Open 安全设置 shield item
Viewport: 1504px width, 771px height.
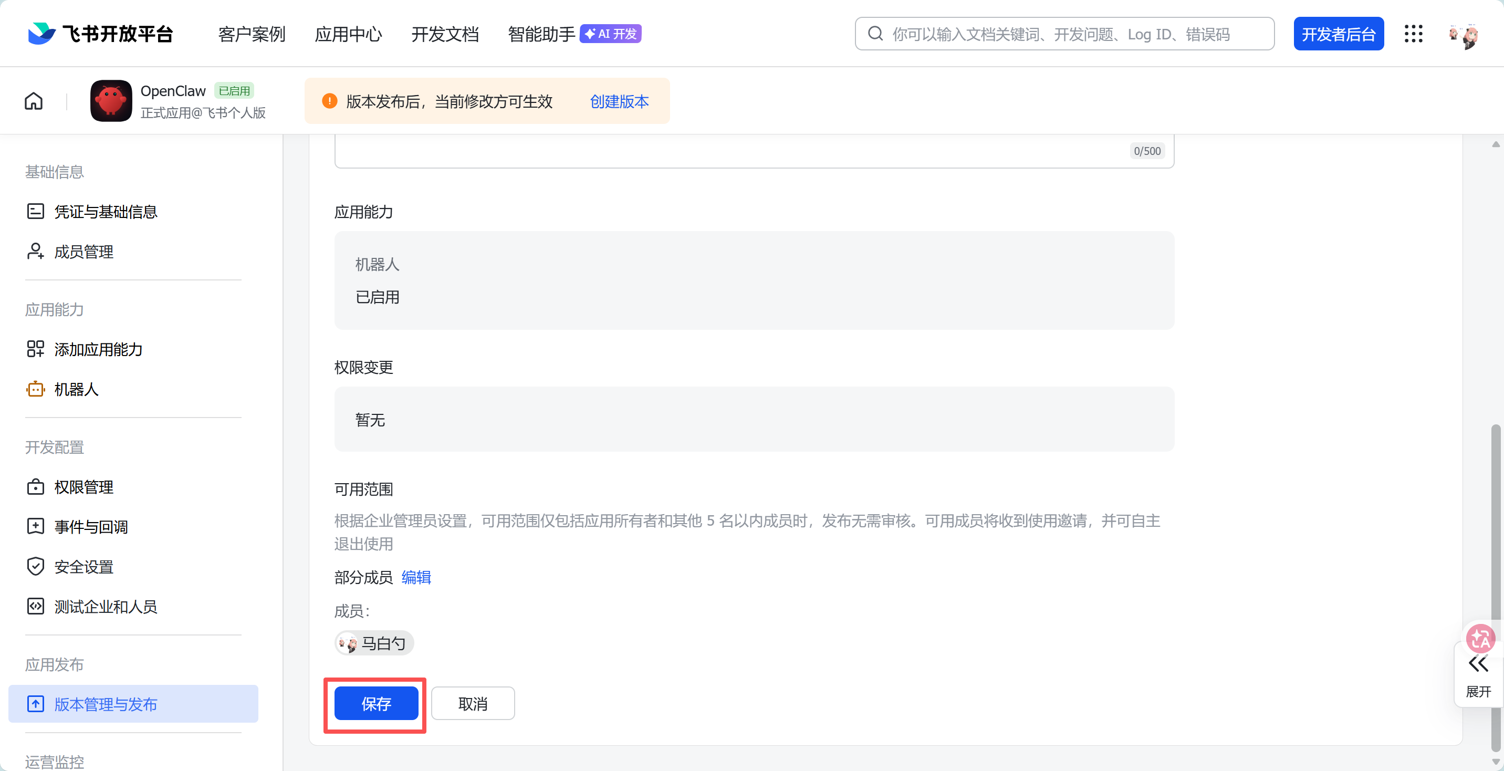click(x=83, y=567)
